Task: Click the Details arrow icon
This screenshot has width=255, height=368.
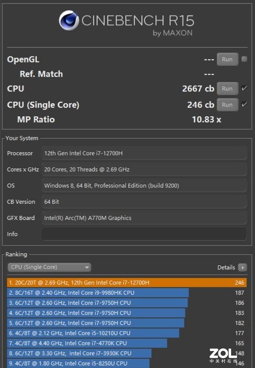Action: click(242, 267)
